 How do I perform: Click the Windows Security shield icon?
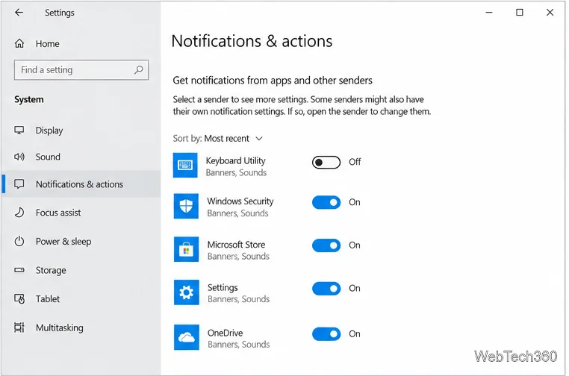coord(186,207)
